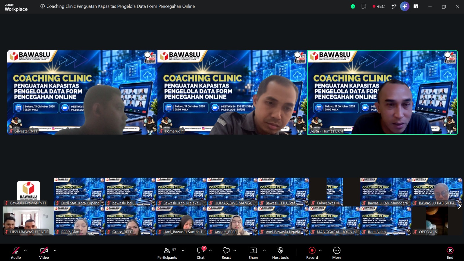The height and width of the screenshot is (261, 464).
Task: Select the Desta - Humas BKM video tile
Action: pos(383,92)
